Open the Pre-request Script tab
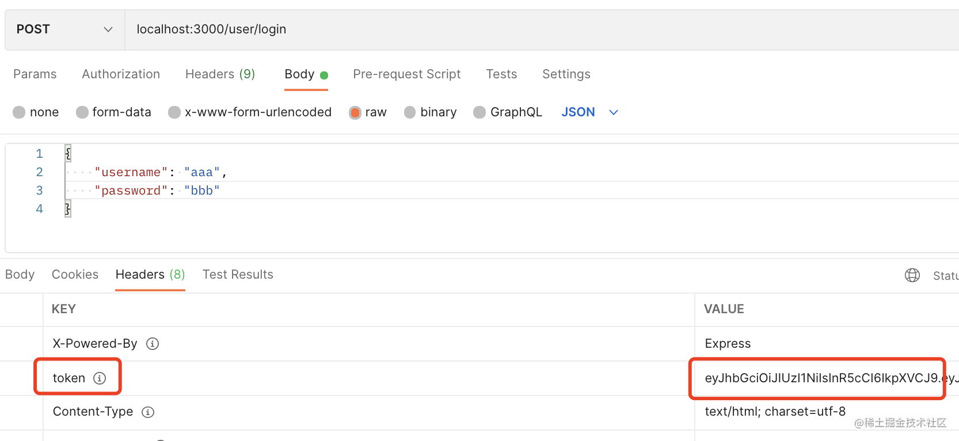The height and width of the screenshot is (441, 959). coord(406,74)
